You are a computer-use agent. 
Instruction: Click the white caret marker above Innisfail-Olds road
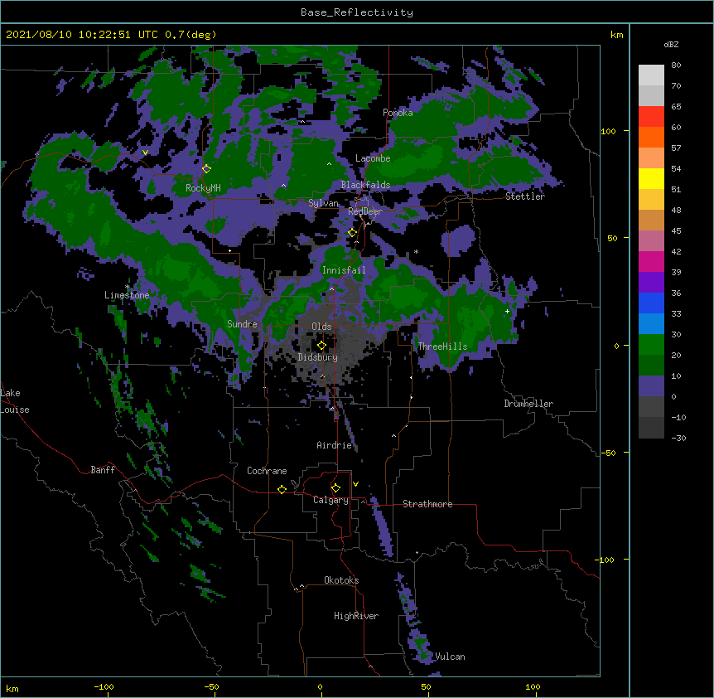coord(331,288)
